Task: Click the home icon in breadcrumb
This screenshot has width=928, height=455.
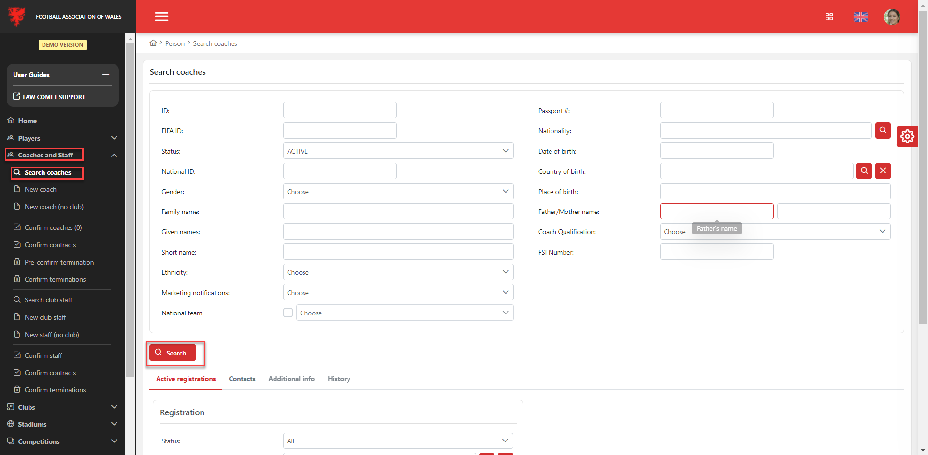Action: click(x=153, y=43)
